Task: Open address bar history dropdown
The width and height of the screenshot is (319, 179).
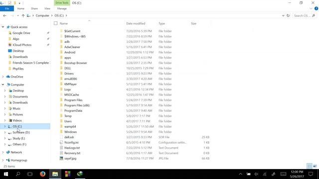Action: coord(283,15)
